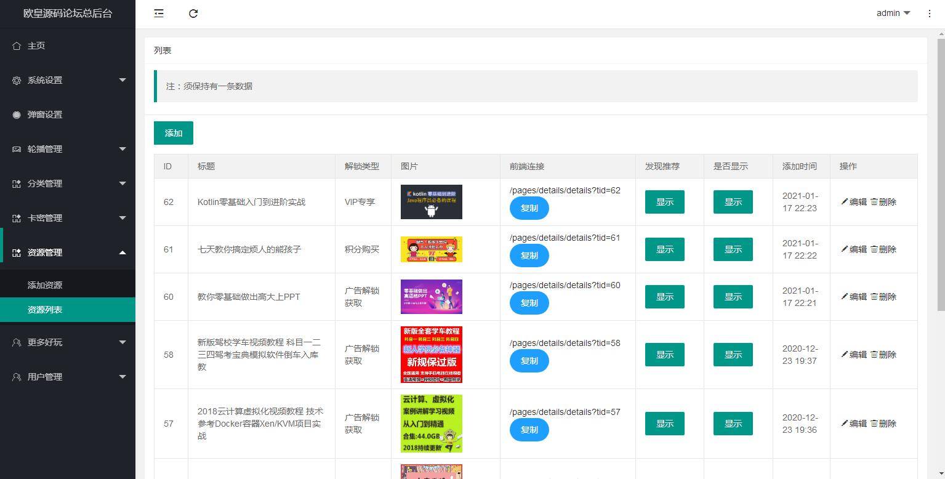The image size is (945, 479).
Task: Click the 弹窗设置 sidebar icon
Action: (17, 115)
